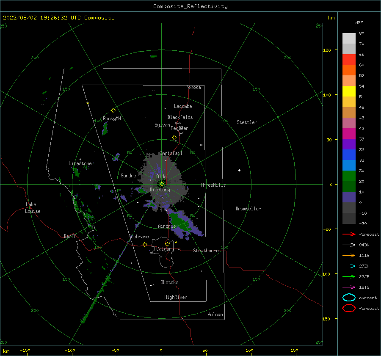Viewport: 381px width, 356px height.
Task: Click the orange 111V arrow legend icon
Action: (349, 255)
